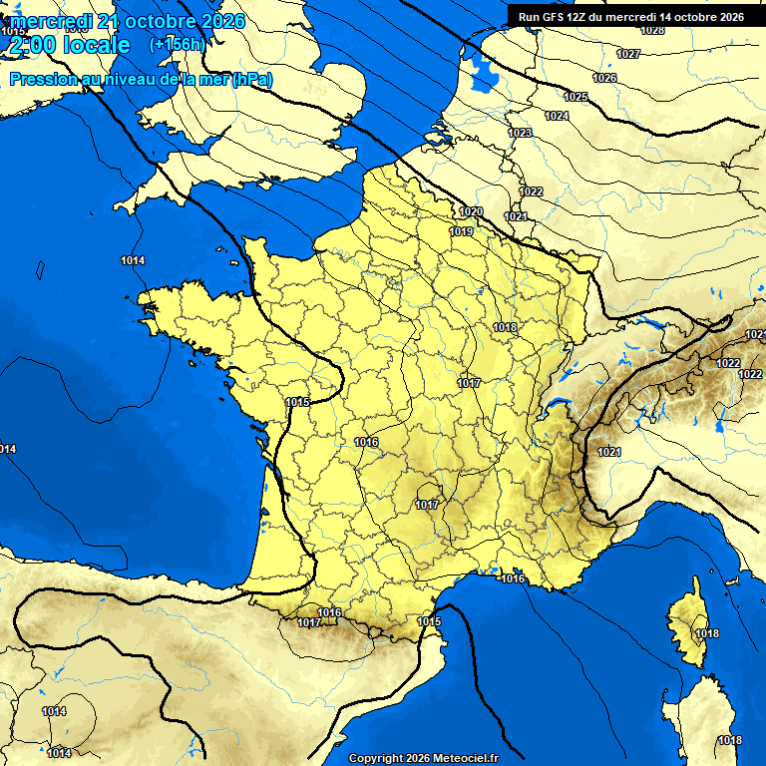Click the 1023 isobar label
This screenshot has width=766, height=766.
[x=520, y=133]
